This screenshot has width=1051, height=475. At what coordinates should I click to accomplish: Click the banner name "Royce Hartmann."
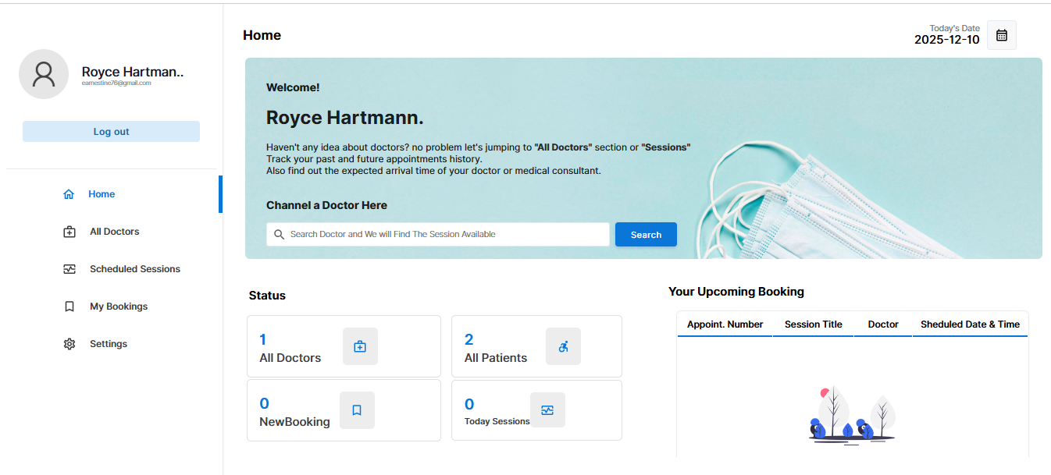point(345,118)
